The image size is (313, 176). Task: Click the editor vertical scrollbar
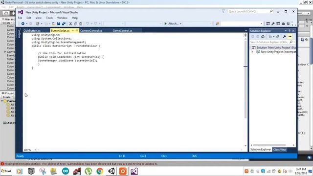coord(246,79)
